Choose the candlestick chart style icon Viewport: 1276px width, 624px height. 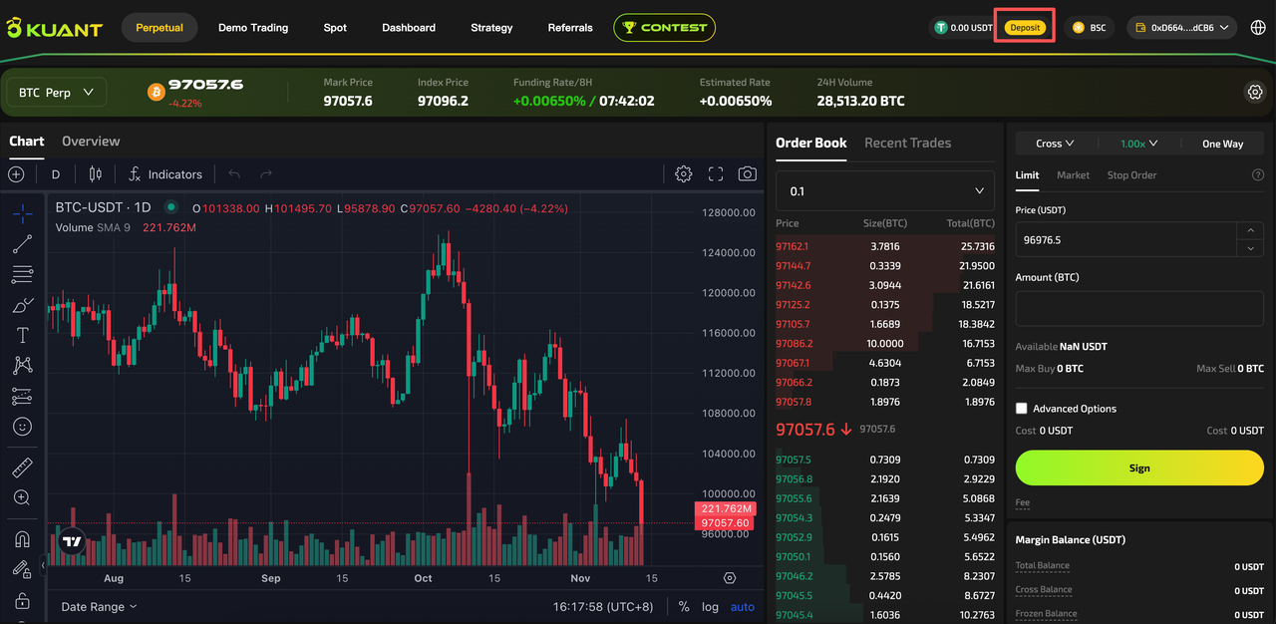pos(96,173)
